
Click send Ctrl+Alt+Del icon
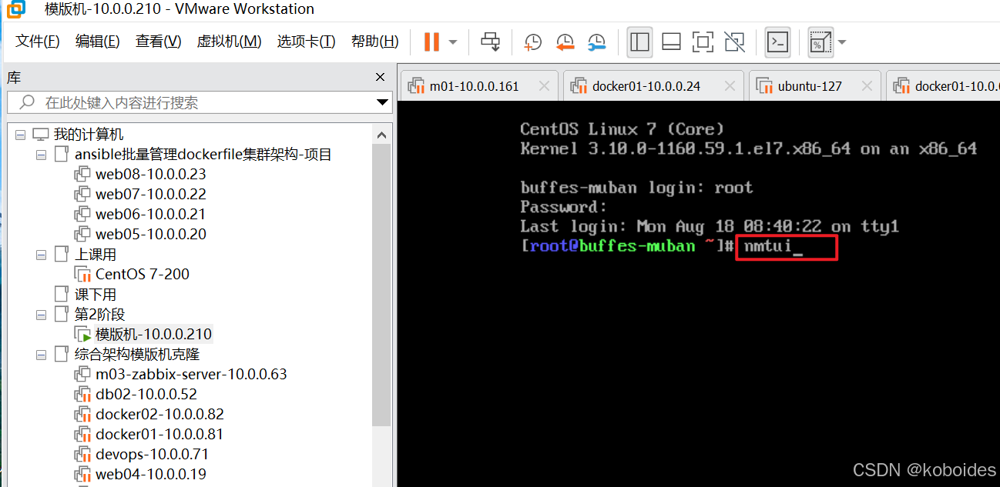[491, 42]
